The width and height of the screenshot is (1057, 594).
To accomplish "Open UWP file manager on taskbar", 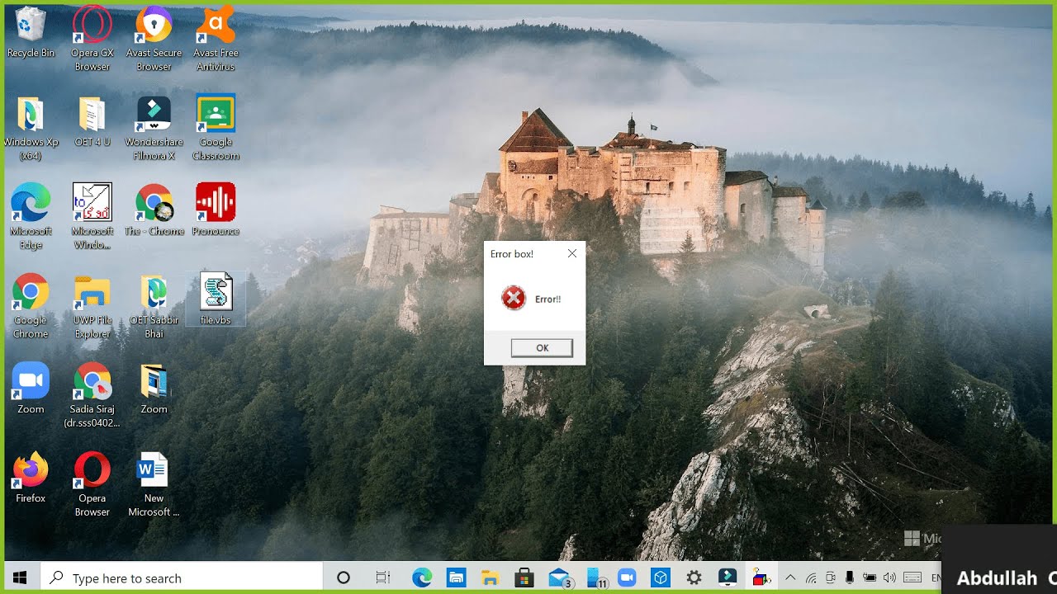I will click(456, 578).
